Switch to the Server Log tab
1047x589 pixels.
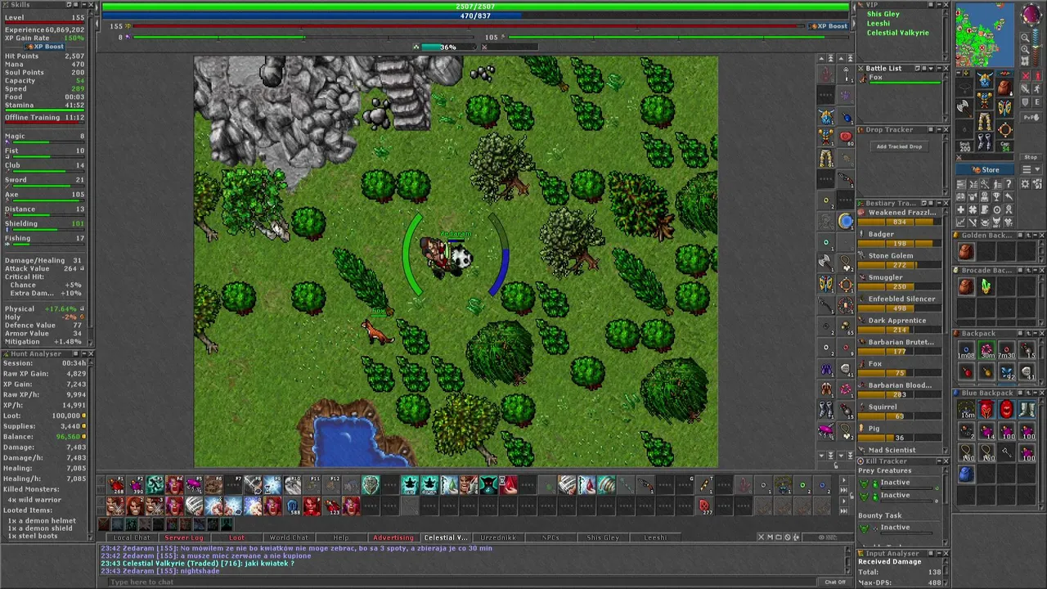(184, 537)
